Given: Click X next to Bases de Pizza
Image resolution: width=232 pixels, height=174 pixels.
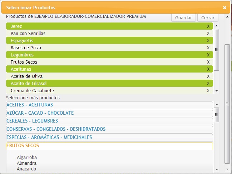Looking at the screenshot, I should click(208, 48).
